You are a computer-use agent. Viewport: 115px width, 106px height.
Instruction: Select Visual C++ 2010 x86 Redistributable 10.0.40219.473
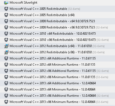pos(58,40)
